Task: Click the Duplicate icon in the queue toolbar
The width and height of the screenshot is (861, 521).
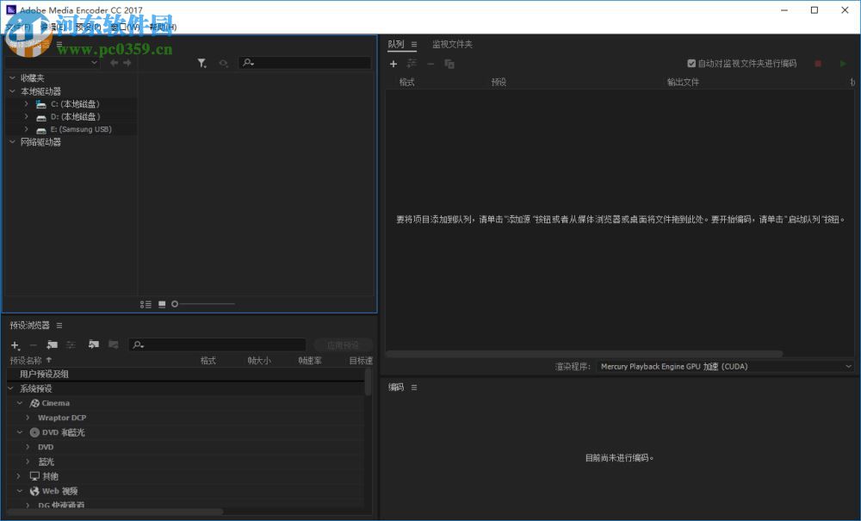Action: point(449,64)
